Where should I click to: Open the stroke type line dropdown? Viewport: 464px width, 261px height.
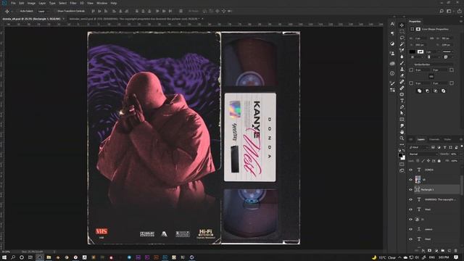pyautogui.click(x=447, y=51)
